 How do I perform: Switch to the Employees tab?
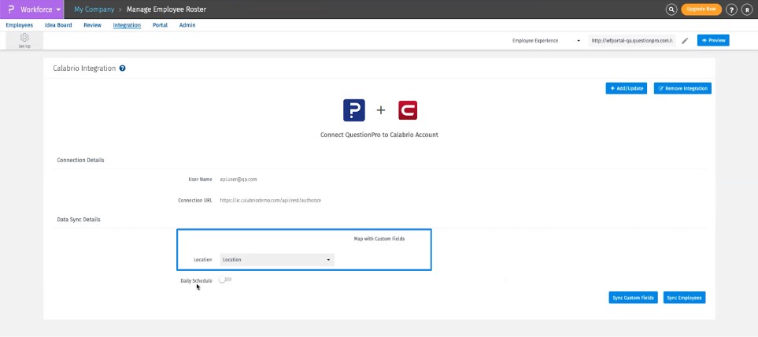[20, 25]
